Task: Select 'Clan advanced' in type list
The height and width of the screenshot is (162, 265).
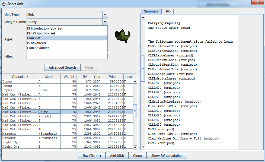Action: click(x=67, y=48)
